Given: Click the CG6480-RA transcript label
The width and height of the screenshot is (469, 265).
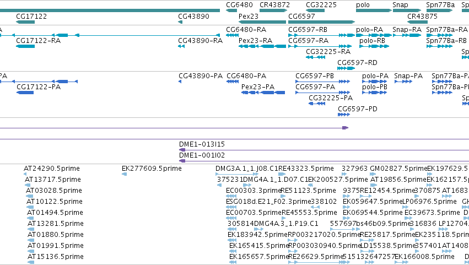Looking at the screenshot, I should [x=246, y=29].
